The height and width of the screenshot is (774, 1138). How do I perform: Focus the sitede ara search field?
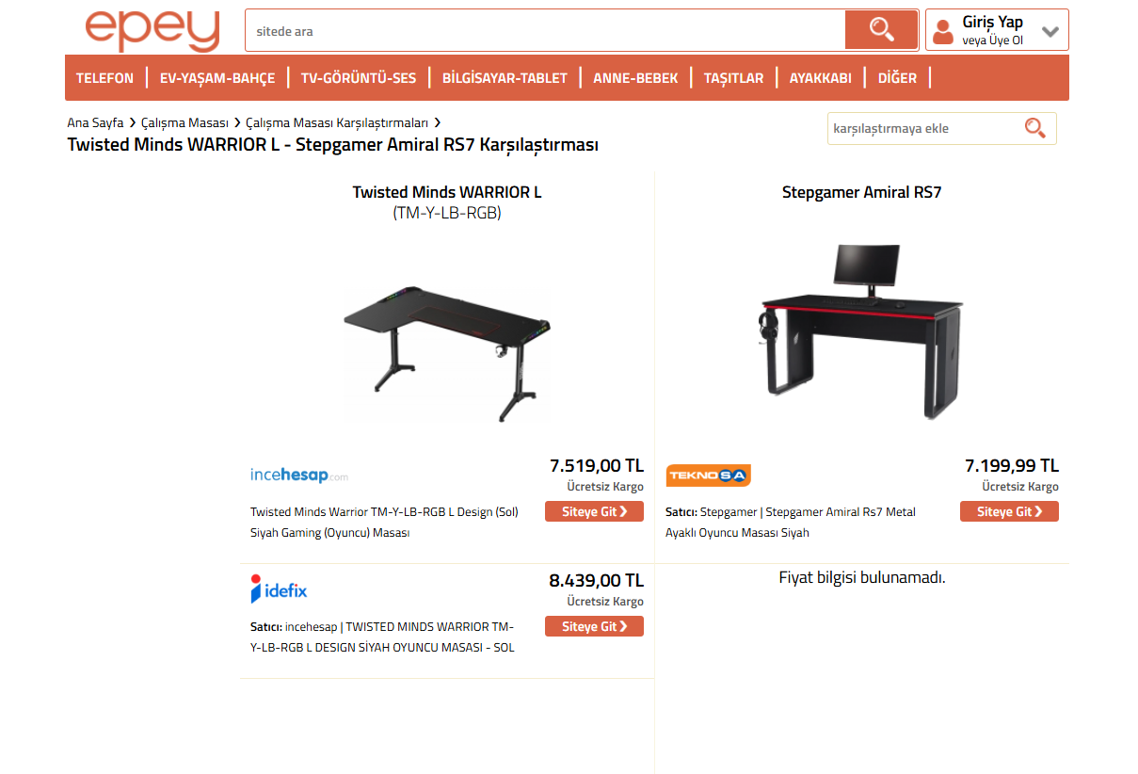tap(546, 31)
